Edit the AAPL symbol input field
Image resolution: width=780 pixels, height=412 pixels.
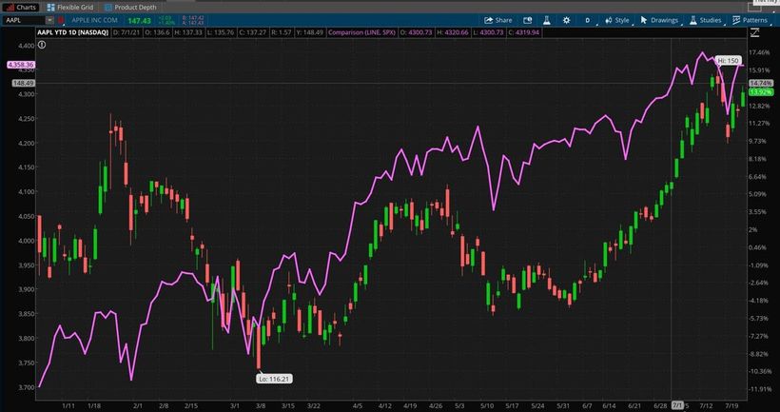25,20
